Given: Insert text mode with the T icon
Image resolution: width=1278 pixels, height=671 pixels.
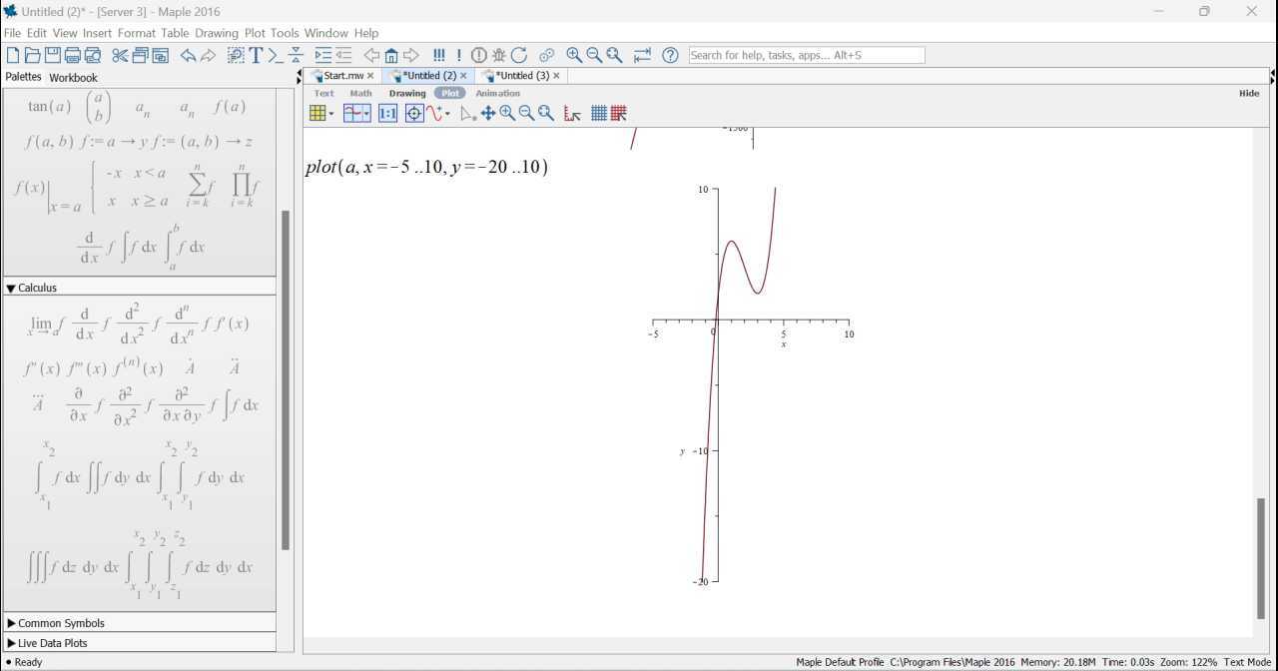Looking at the screenshot, I should [256, 56].
